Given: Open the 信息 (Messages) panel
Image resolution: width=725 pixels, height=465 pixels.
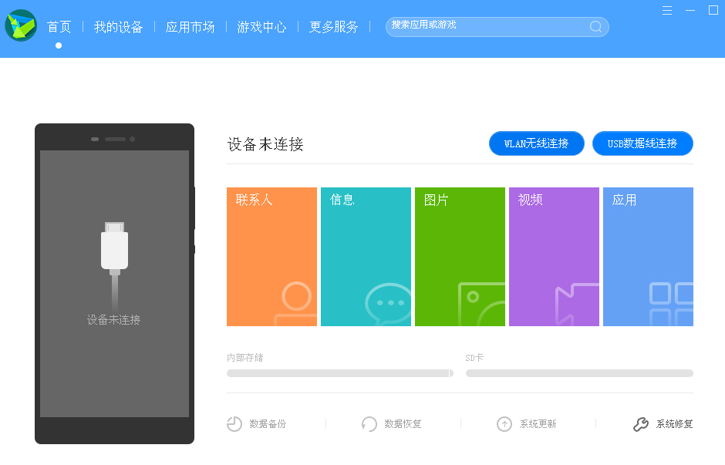Looking at the screenshot, I should pyautogui.click(x=366, y=256).
